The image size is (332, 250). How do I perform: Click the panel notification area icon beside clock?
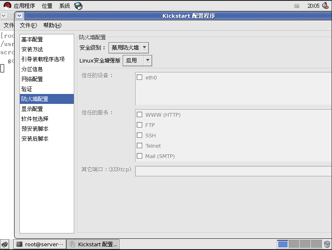point(297,6)
